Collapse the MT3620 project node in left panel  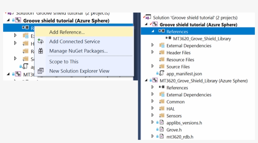8,74
